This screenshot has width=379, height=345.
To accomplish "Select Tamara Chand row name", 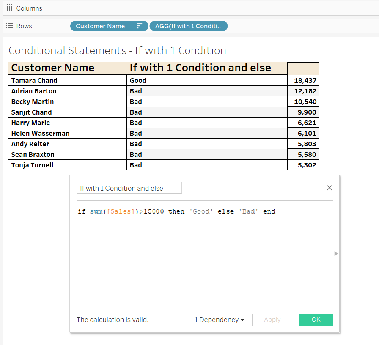I will point(34,80).
